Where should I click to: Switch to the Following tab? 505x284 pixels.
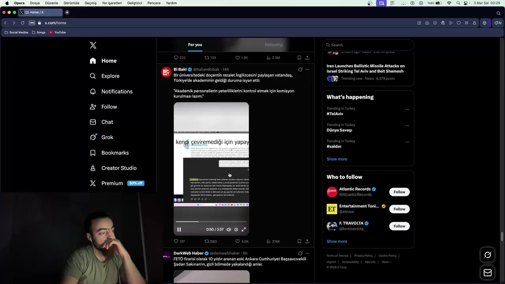[274, 45]
